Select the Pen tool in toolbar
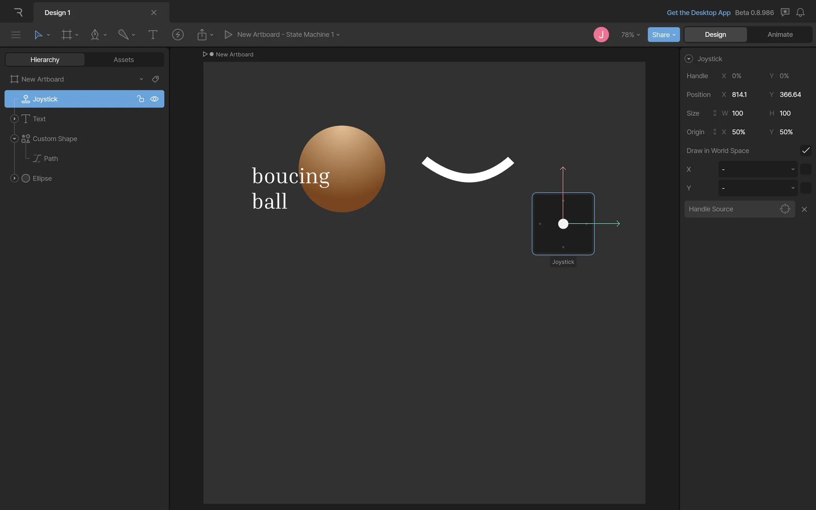This screenshot has width=816, height=510. coord(95,35)
